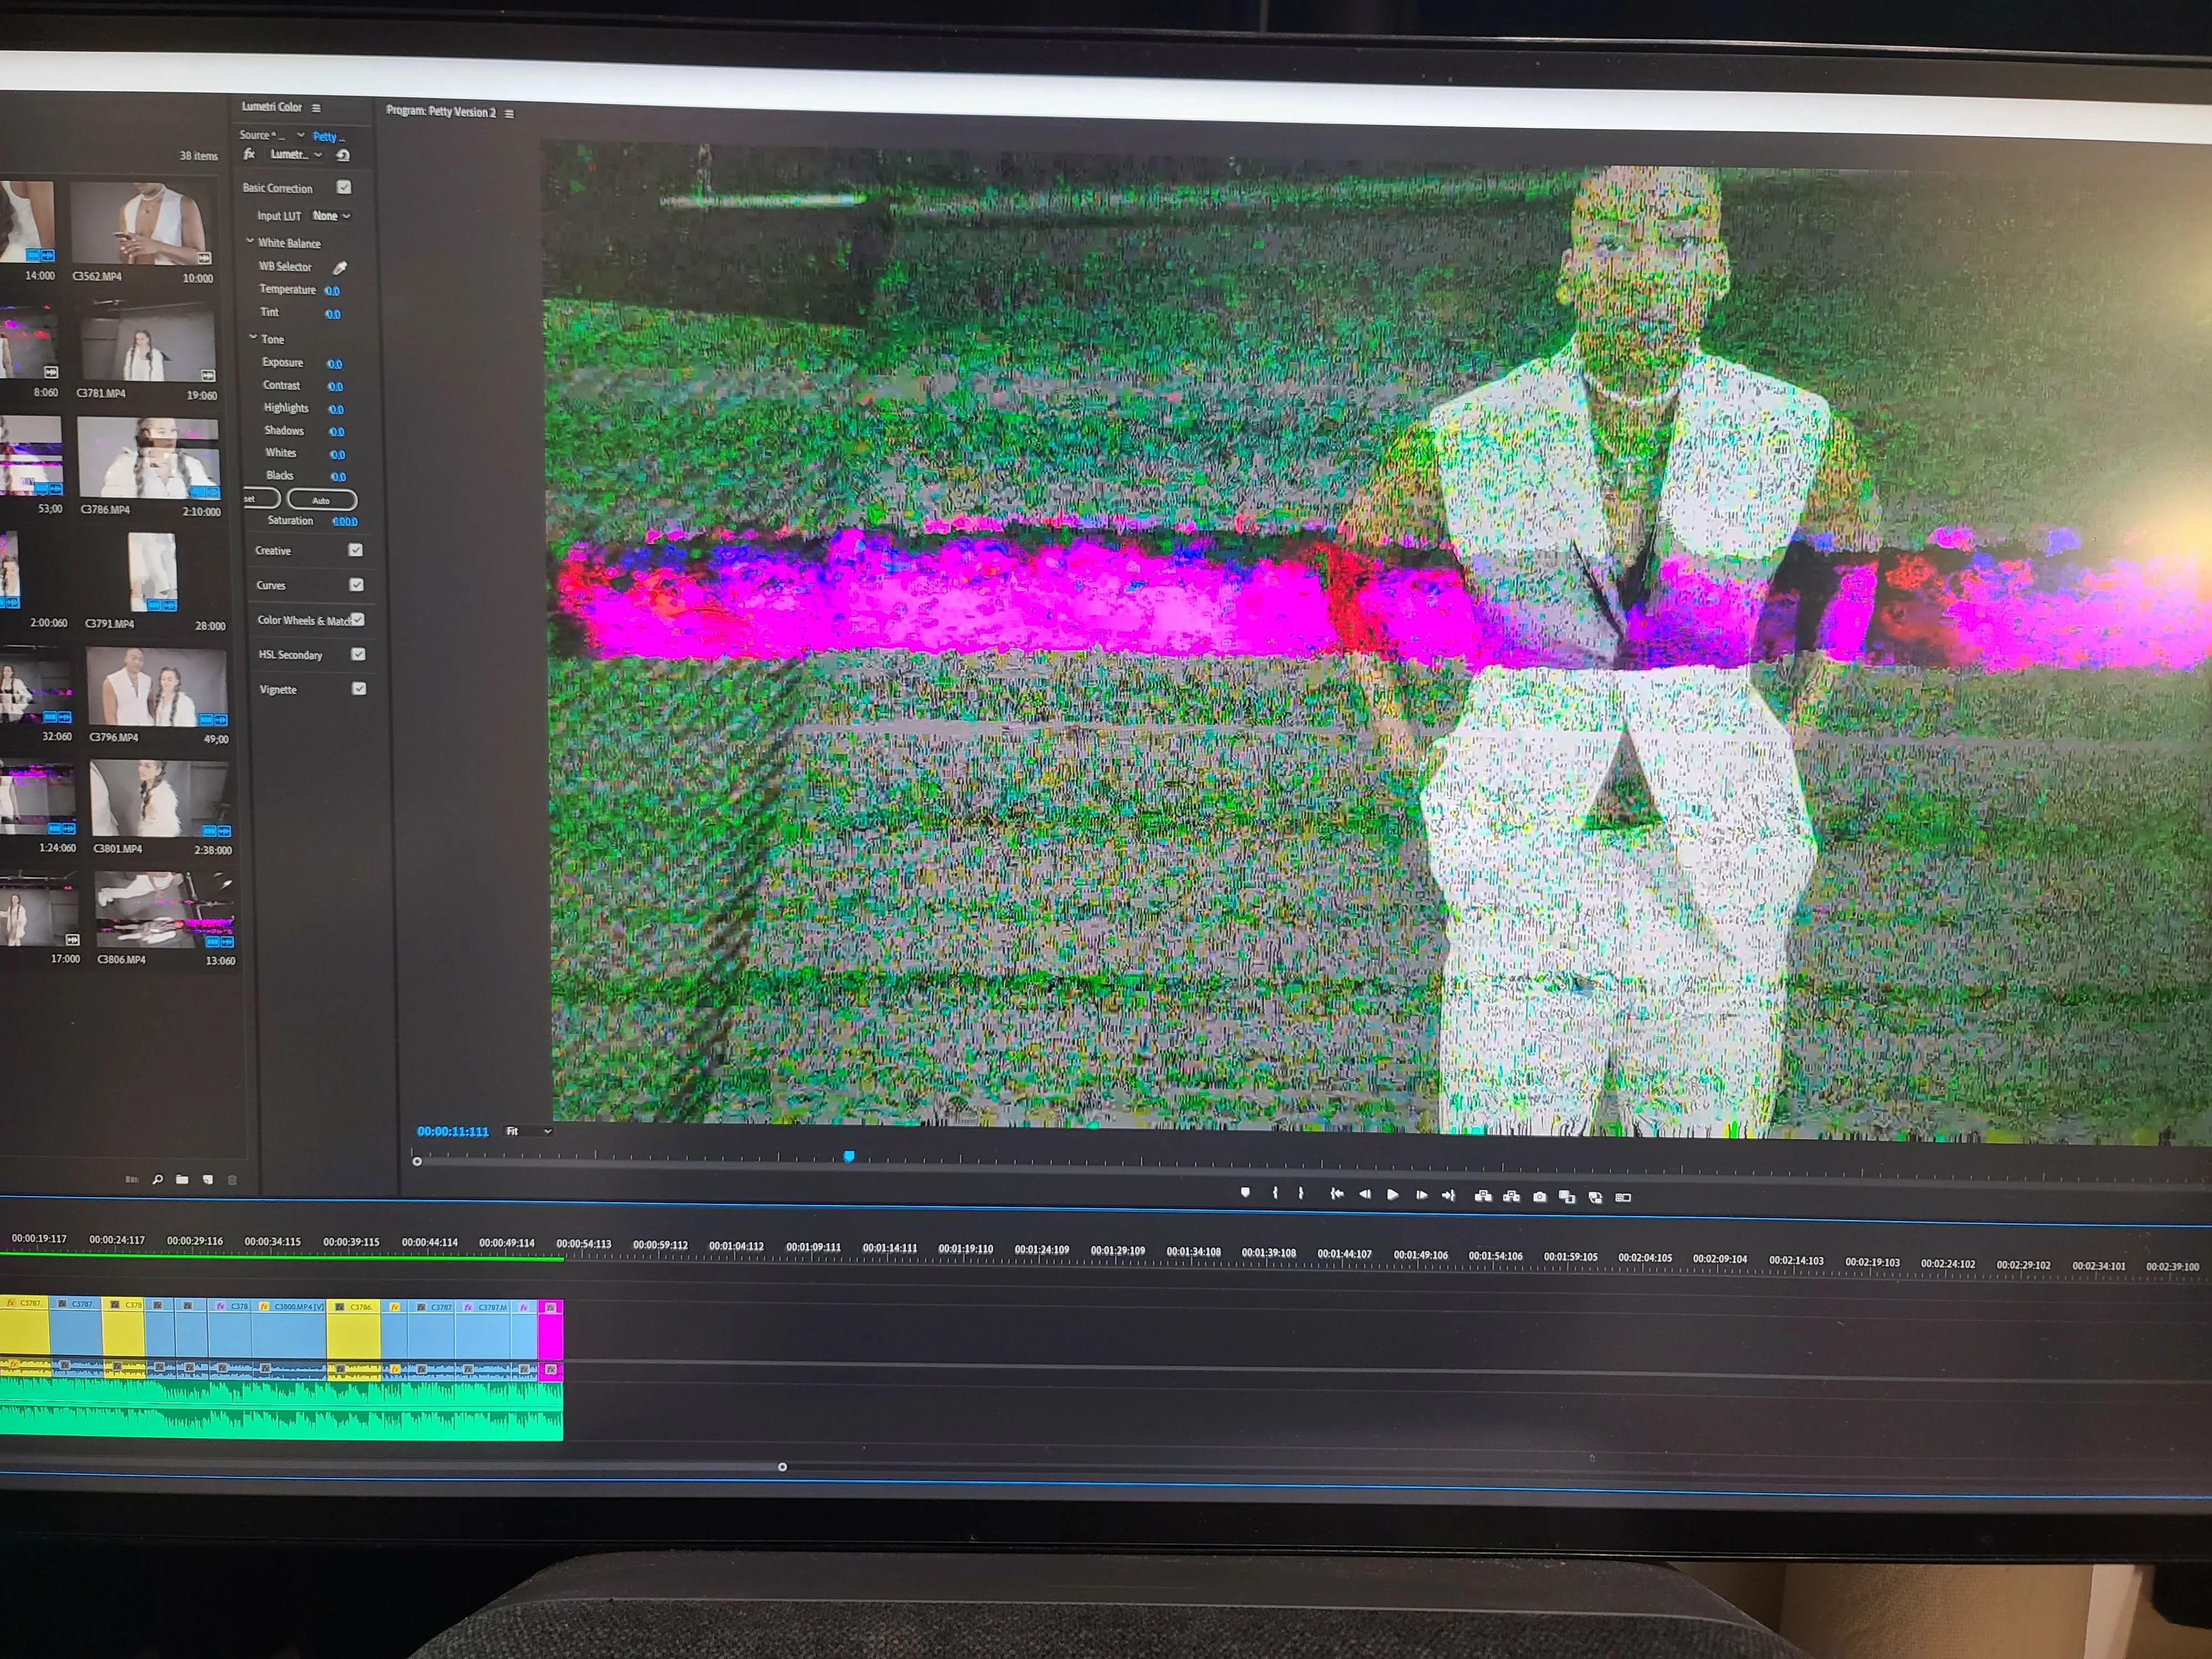2212x1659 pixels.
Task: Click the Export Frame camera icon
Action: pos(1540,1197)
